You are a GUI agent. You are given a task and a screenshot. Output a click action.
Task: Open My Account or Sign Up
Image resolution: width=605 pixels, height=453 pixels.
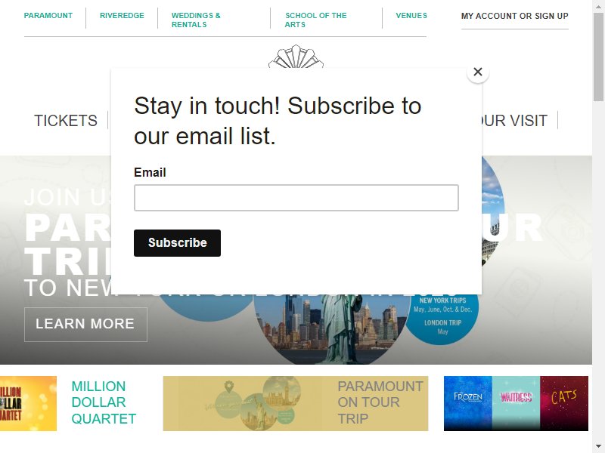[515, 16]
